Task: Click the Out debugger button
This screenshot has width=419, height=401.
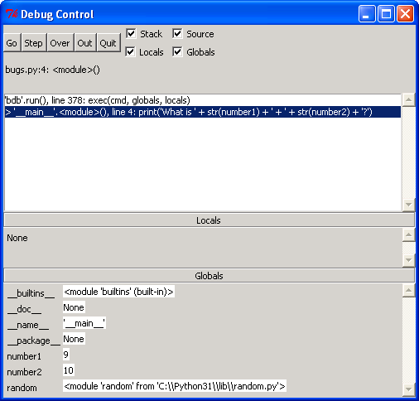Action: (85, 43)
